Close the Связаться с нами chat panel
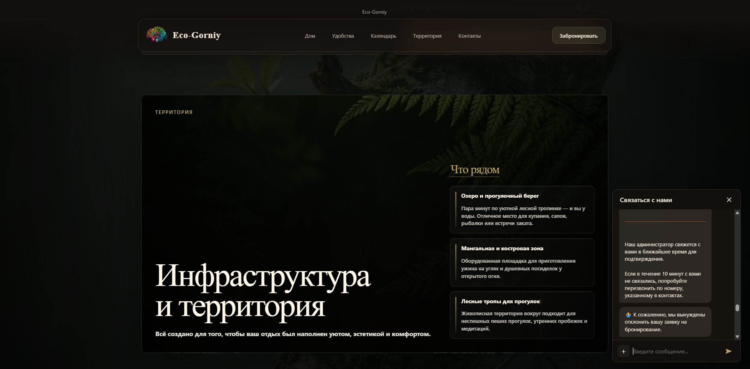The height and width of the screenshot is (369, 750). [x=729, y=200]
